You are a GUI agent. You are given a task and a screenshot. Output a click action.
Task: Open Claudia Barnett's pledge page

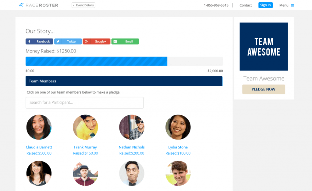(x=39, y=147)
